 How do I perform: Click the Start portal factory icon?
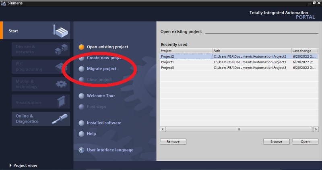coord(60,31)
